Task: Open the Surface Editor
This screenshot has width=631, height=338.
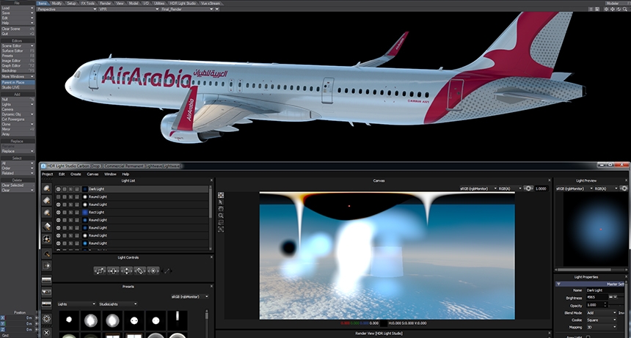Action: click(18, 51)
